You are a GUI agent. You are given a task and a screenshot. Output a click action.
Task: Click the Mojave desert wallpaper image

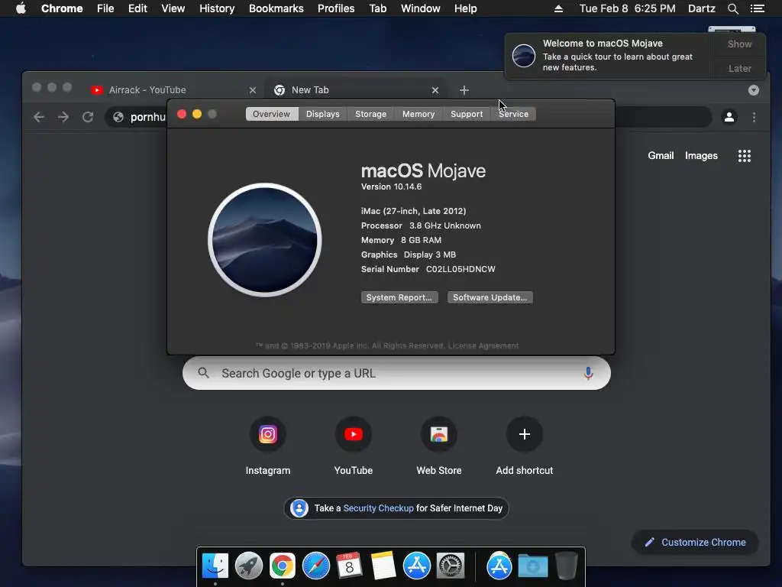[x=265, y=240]
